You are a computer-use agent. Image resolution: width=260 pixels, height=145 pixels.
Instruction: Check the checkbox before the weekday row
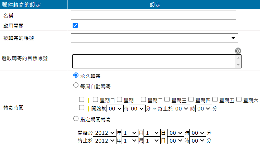[x=82, y=100]
